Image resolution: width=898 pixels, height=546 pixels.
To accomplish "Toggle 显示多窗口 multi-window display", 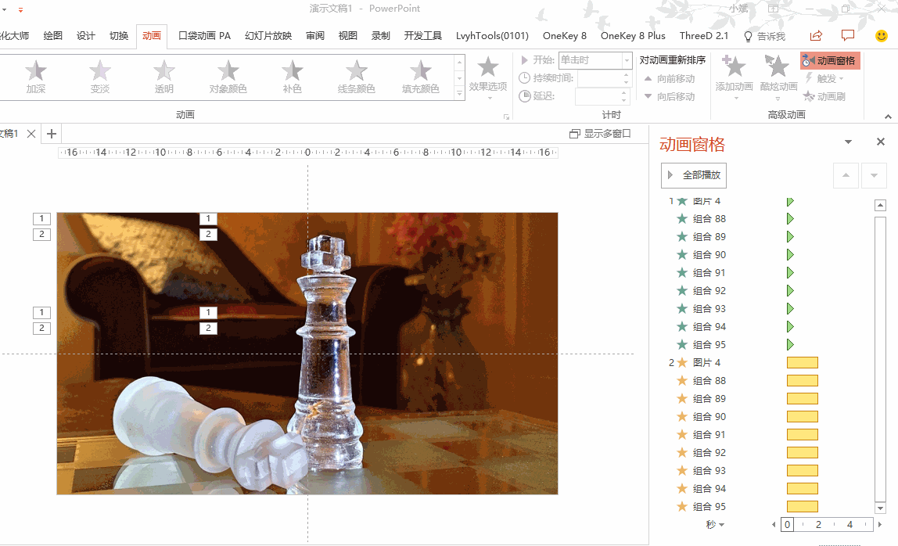I will (x=600, y=134).
